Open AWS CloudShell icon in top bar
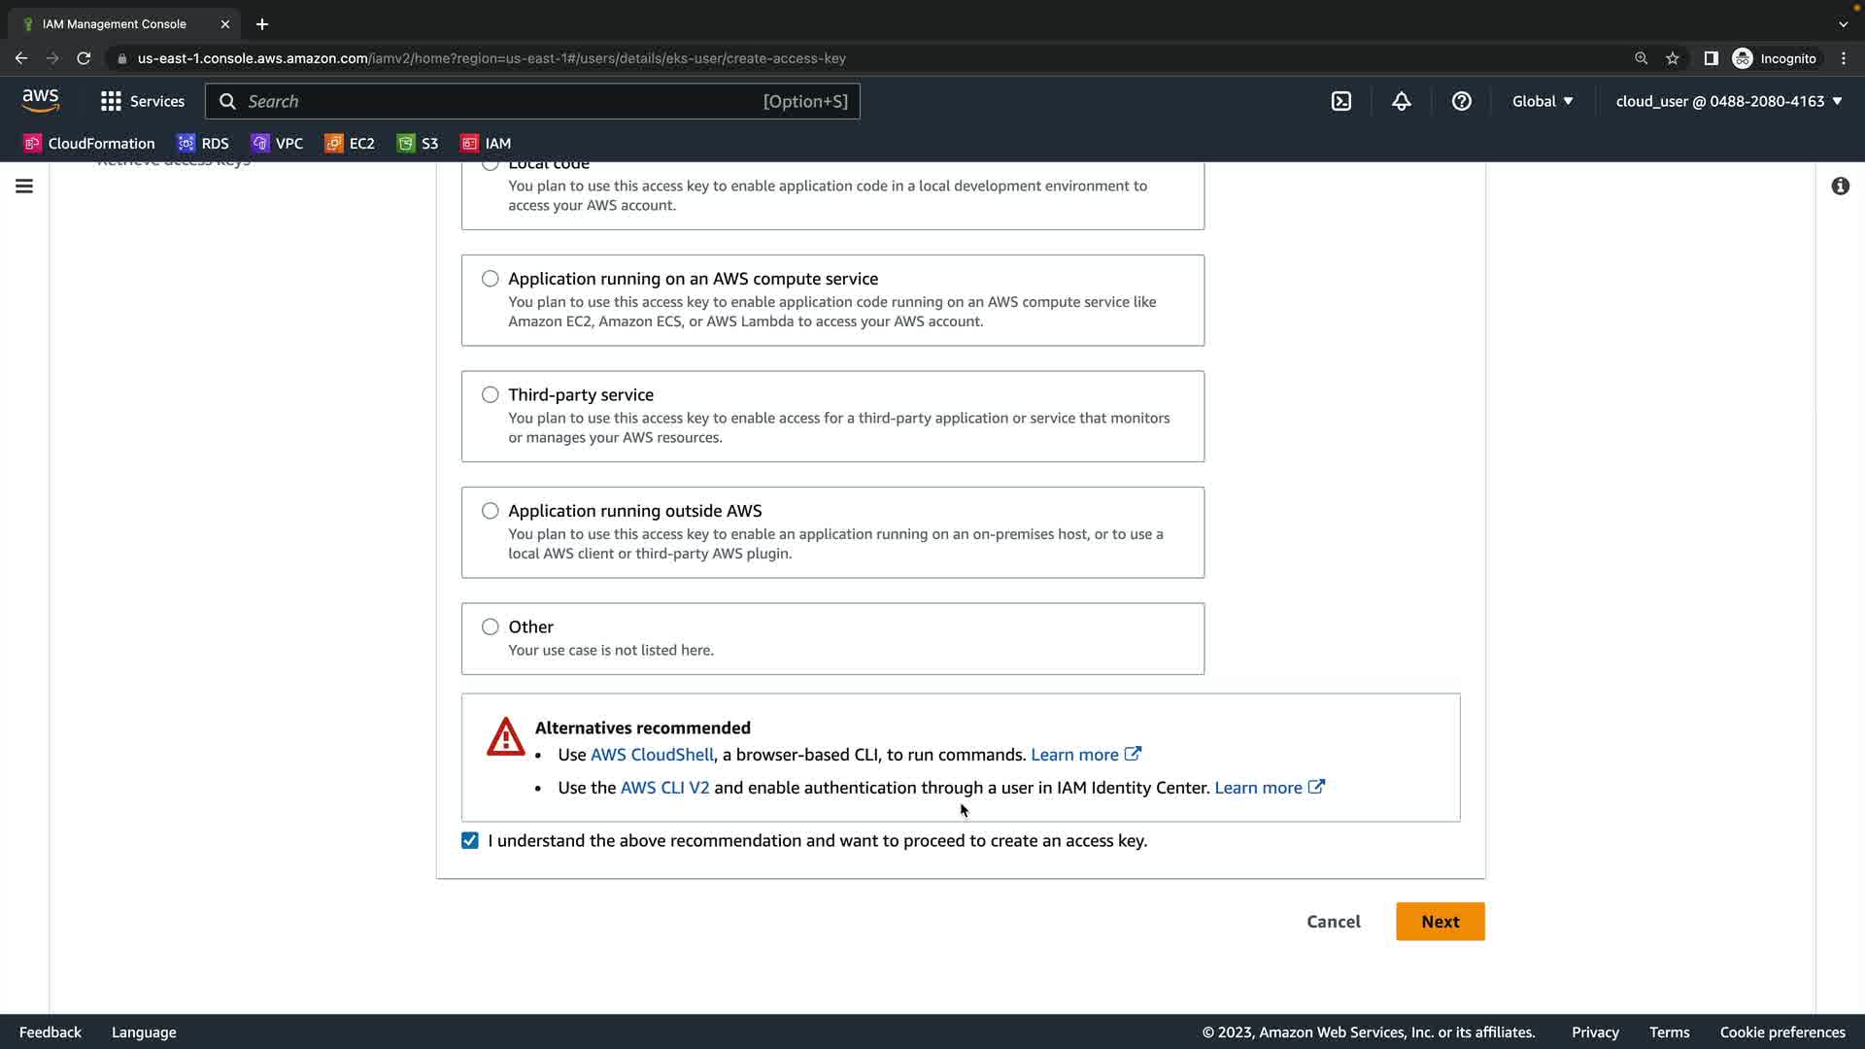1865x1049 pixels. point(1341,101)
